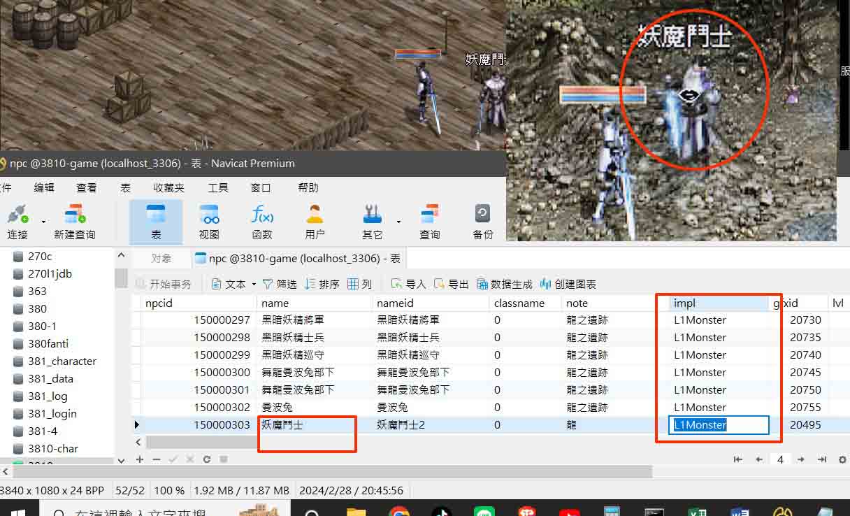The width and height of the screenshot is (850, 516).
Task: Click the classname column header
Action: [526, 303]
